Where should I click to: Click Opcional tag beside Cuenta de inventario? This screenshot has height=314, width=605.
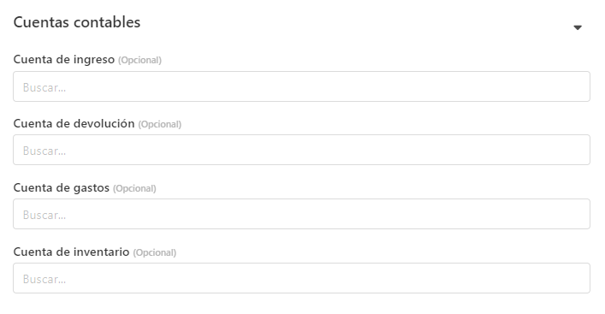point(155,252)
